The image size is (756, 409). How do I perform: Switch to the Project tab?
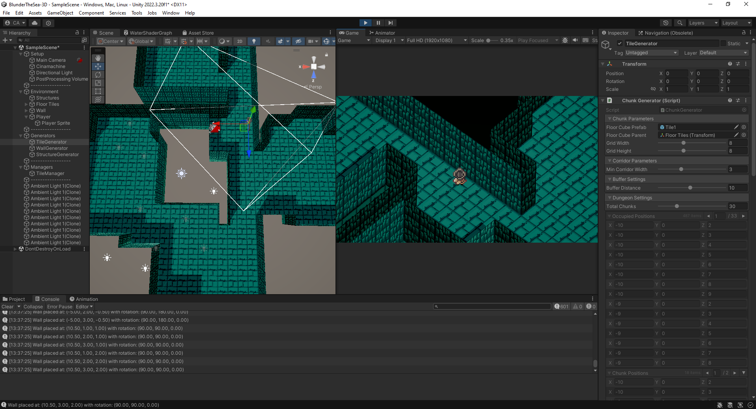click(14, 299)
